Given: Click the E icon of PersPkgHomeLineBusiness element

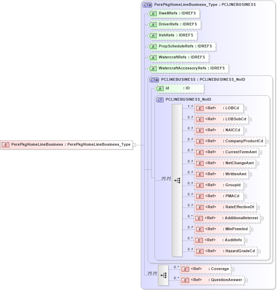Looking at the screenshot, I should click(x=6, y=145).
